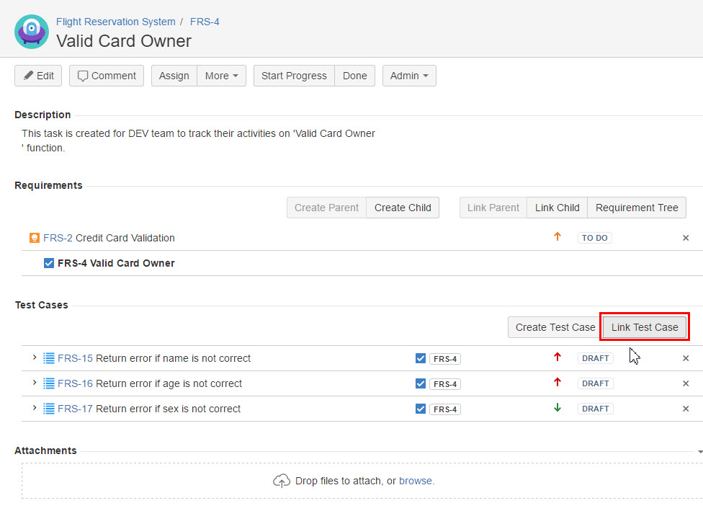This screenshot has width=703, height=511.
Task: Click the browse link in Attachments
Action: coord(416,481)
